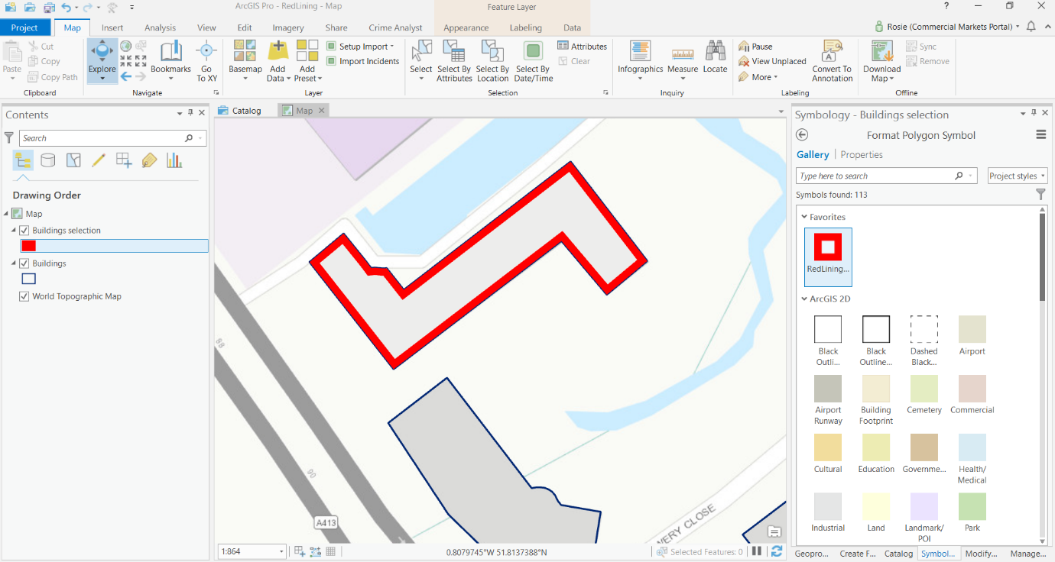The width and height of the screenshot is (1055, 562).
Task: Open the Appearance tab
Action: point(466,27)
